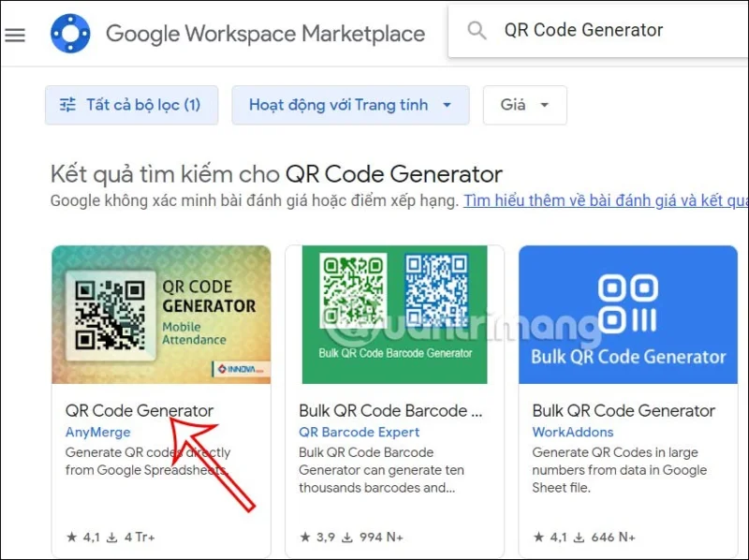Open the navigation hamburger menu

click(15, 33)
